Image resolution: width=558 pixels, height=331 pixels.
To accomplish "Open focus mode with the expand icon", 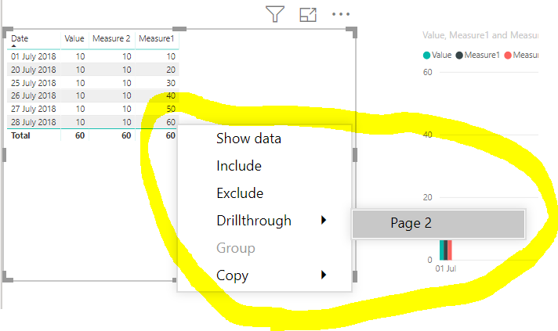I will [x=308, y=15].
